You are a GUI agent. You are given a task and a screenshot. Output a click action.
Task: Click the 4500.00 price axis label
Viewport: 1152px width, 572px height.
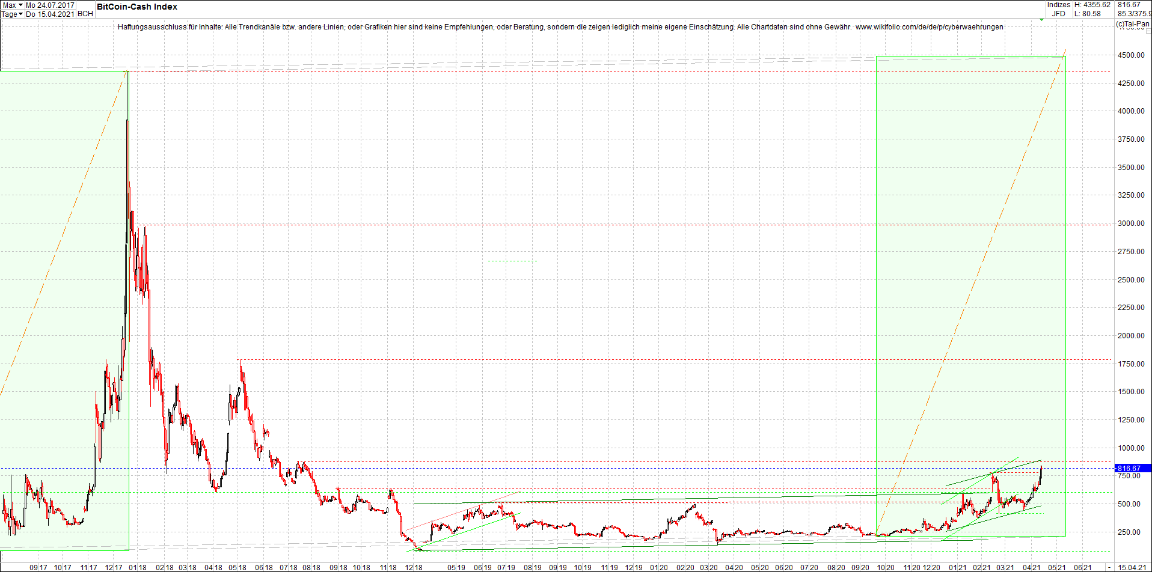tap(1131, 55)
